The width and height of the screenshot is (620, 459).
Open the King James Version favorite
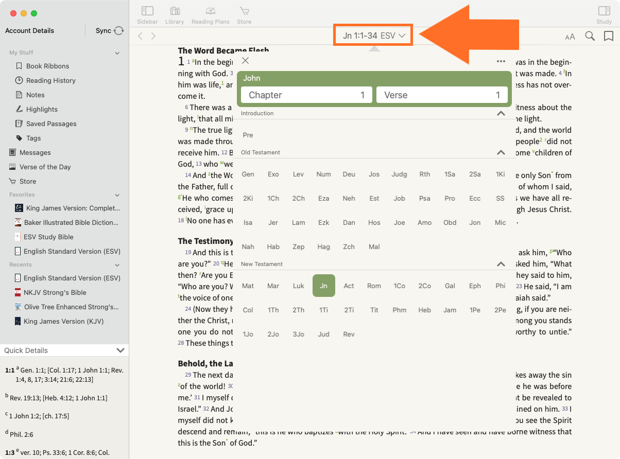67,208
